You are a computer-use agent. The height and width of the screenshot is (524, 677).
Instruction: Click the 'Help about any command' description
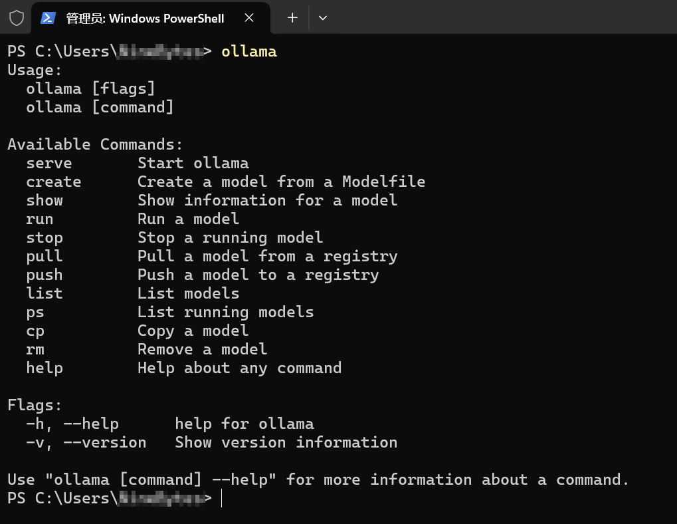239,368
